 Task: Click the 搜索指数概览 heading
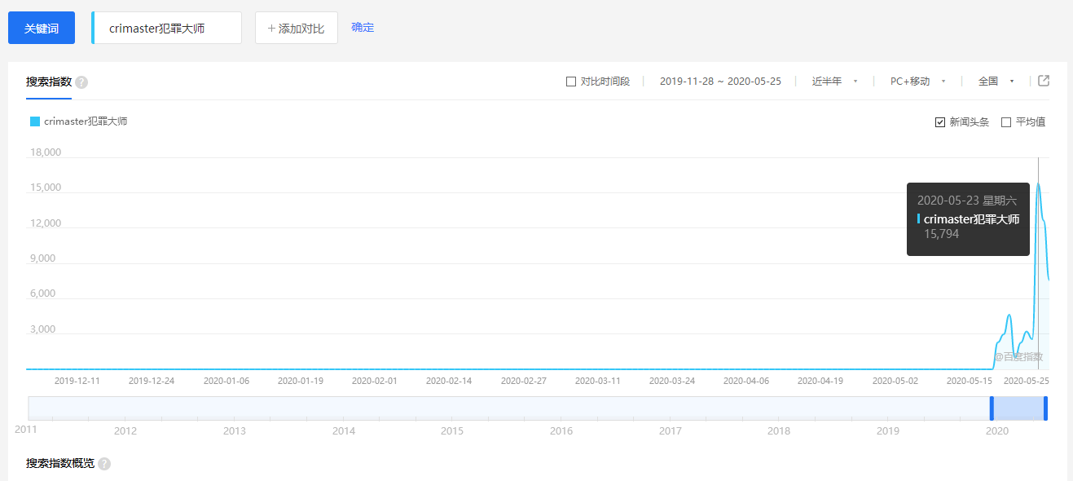point(60,463)
